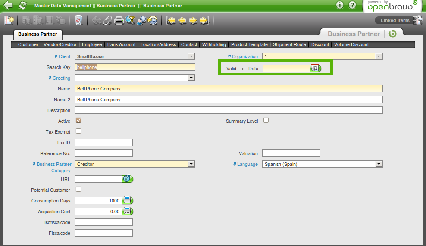Image resolution: width=426 pixels, height=246 pixels.
Task: Refresh the window with the refresh icon
Action: pyautogui.click(x=22, y=6)
